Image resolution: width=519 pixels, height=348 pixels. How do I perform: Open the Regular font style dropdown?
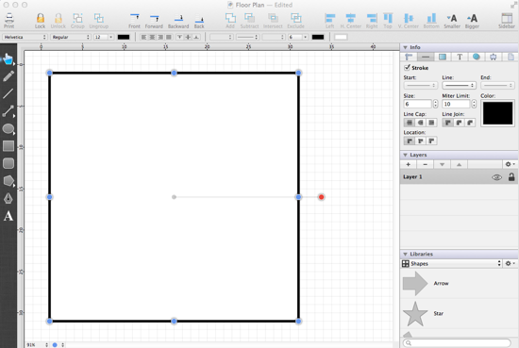71,37
